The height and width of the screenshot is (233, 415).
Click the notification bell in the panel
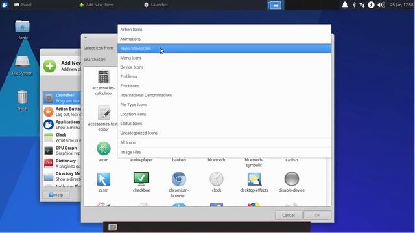pyautogui.click(x=345, y=5)
